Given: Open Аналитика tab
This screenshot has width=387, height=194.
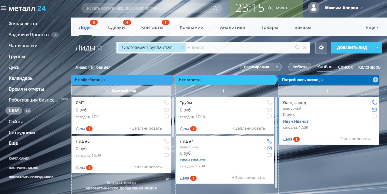Looking at the screenshot, I should tap(232, 27).
